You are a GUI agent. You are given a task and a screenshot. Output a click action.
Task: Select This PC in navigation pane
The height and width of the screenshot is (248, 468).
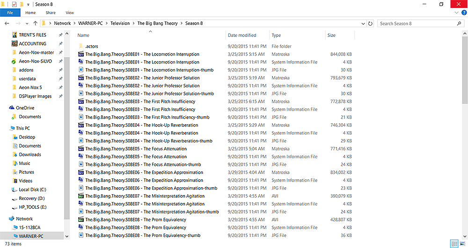23,128
